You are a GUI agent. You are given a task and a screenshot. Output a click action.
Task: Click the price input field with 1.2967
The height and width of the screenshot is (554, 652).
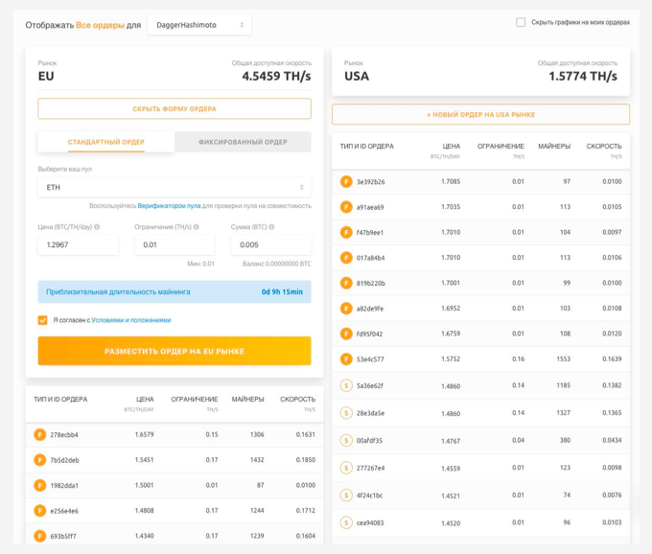tap(78, 244)
